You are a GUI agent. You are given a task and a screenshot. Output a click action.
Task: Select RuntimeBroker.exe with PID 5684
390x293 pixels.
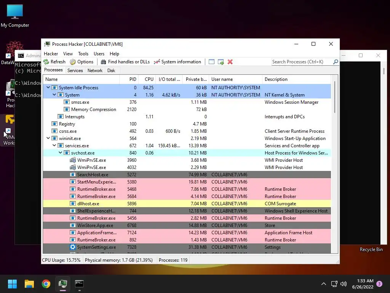187,196
